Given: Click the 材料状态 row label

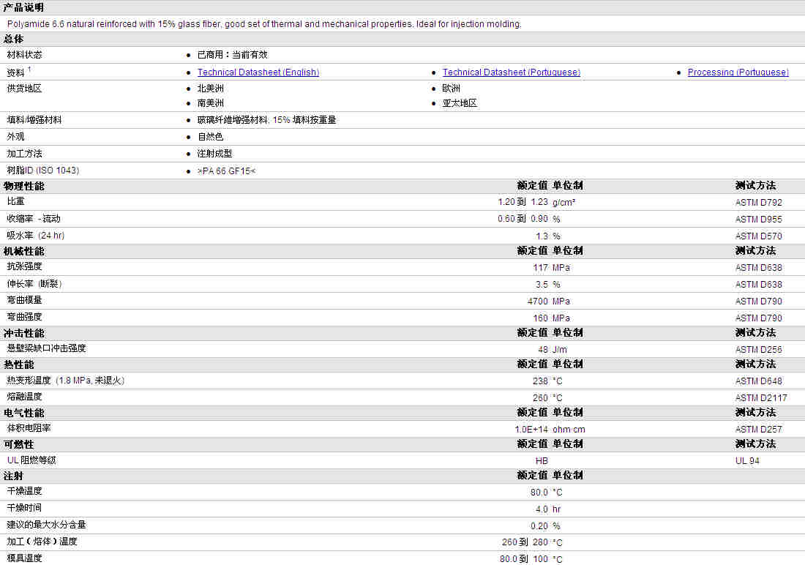Looking at the screenshot, I should tap(25, 55).
